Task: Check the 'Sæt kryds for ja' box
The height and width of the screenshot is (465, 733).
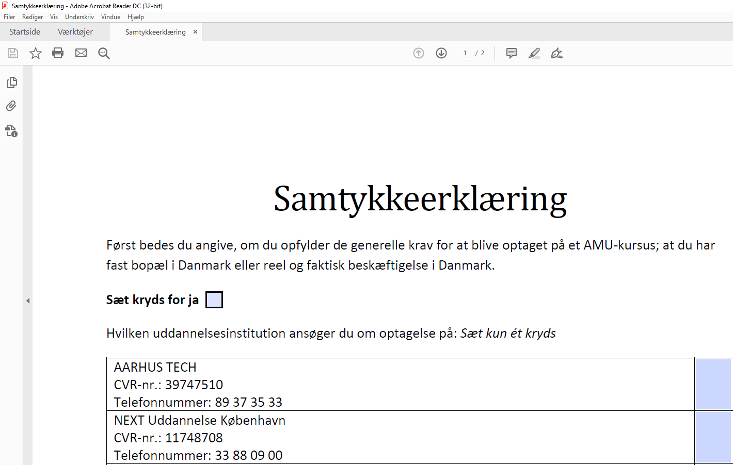Action: pyautogui.click(x=214, y=300)
